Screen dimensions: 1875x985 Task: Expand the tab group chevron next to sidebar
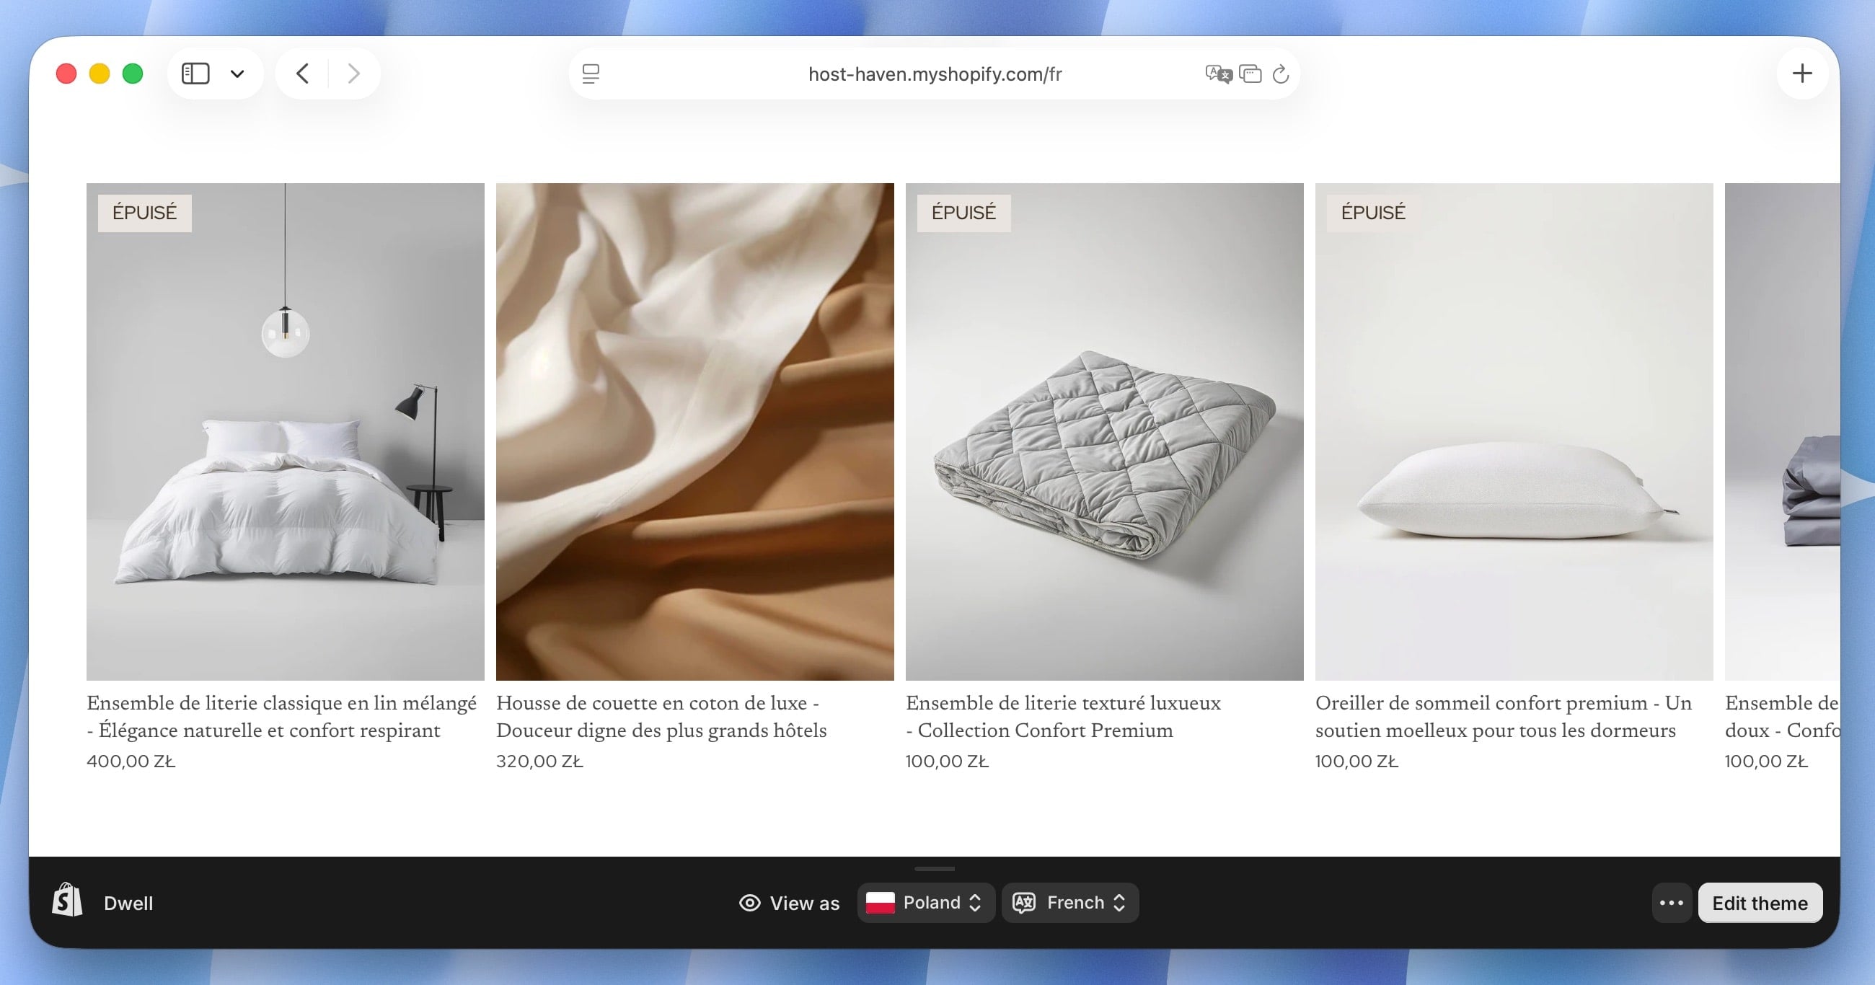pyautogui.click(x=237, y=73)
